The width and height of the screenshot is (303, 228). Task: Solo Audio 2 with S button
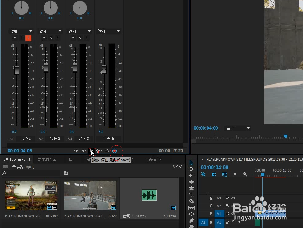(x=51, y=38)
